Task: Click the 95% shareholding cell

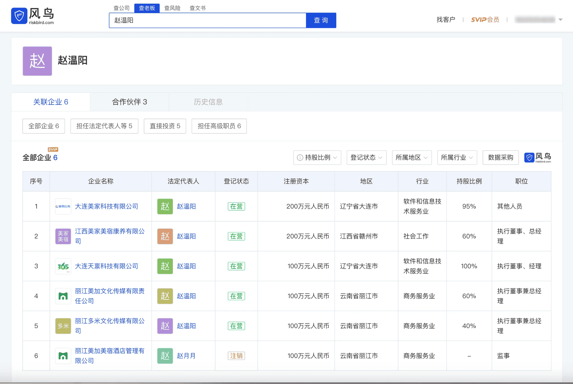Action: [x=469, y=206]
